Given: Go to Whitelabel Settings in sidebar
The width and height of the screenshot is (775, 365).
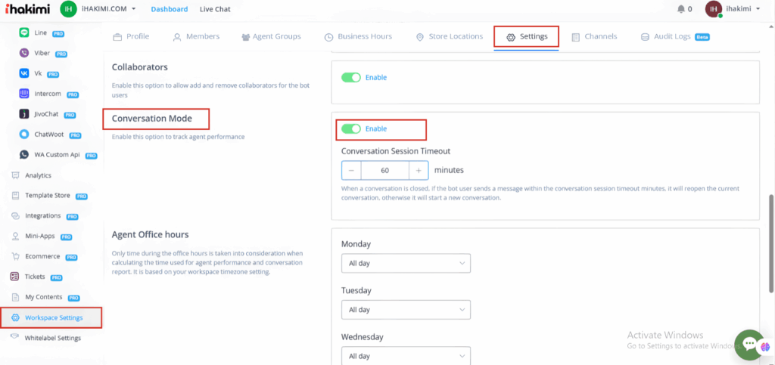Looking at the screenshot, I should click(x=52, y=338).
